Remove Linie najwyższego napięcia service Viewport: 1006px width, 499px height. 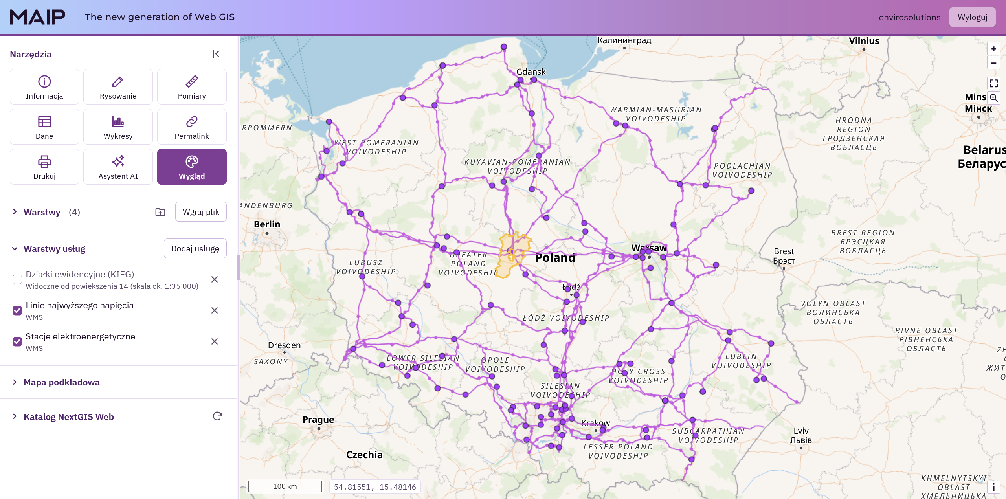click(x=215, y=310)
